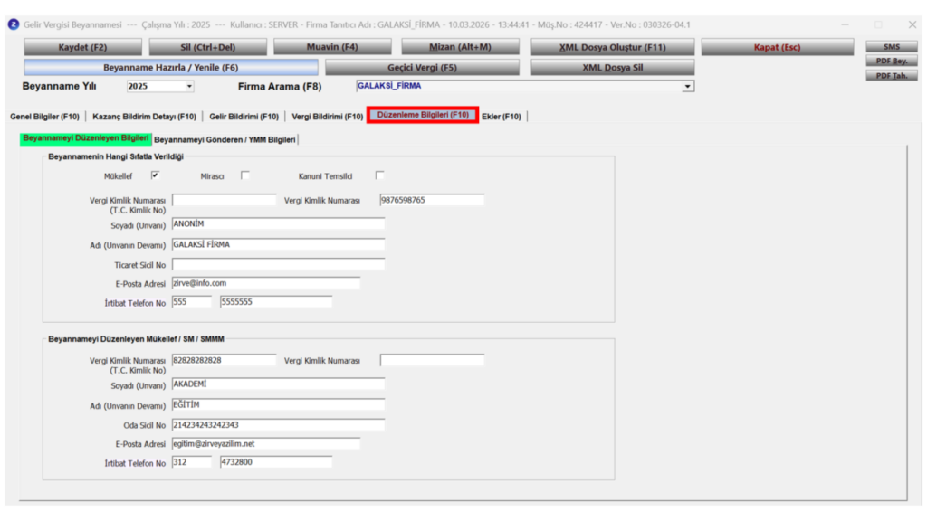The image size is (927, 521).
Task: Click the Oda Sicil No field
Action: [x=279, y=425]
